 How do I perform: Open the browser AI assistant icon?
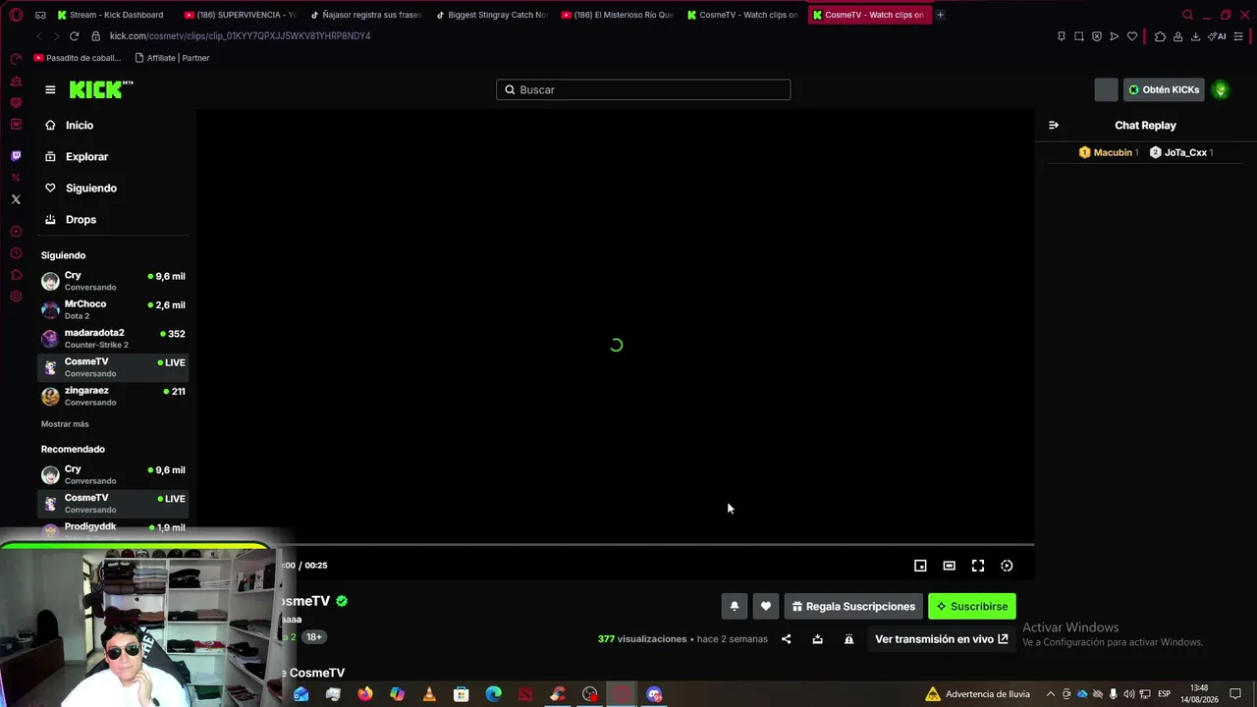point(1218,36)
